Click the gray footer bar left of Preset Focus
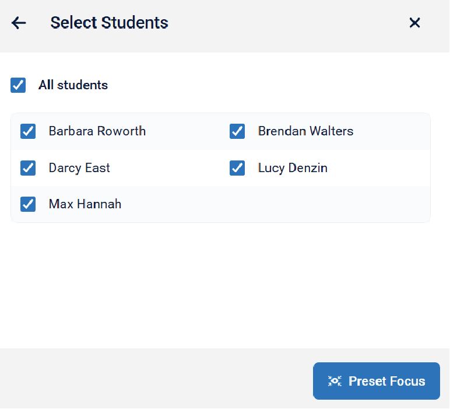 (157, 379)
